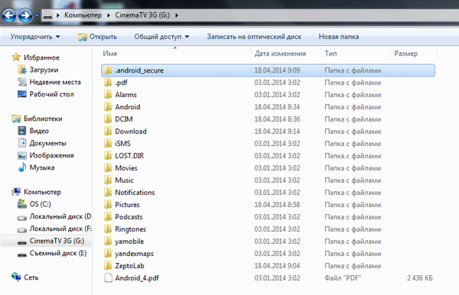Image resolution: width=459 pixels, height=295 pixels.
Task: Expand the arrow after CinemaTV 3G (G:) breadcrumb
Action: pyautogui.click(x=177, y=15)
